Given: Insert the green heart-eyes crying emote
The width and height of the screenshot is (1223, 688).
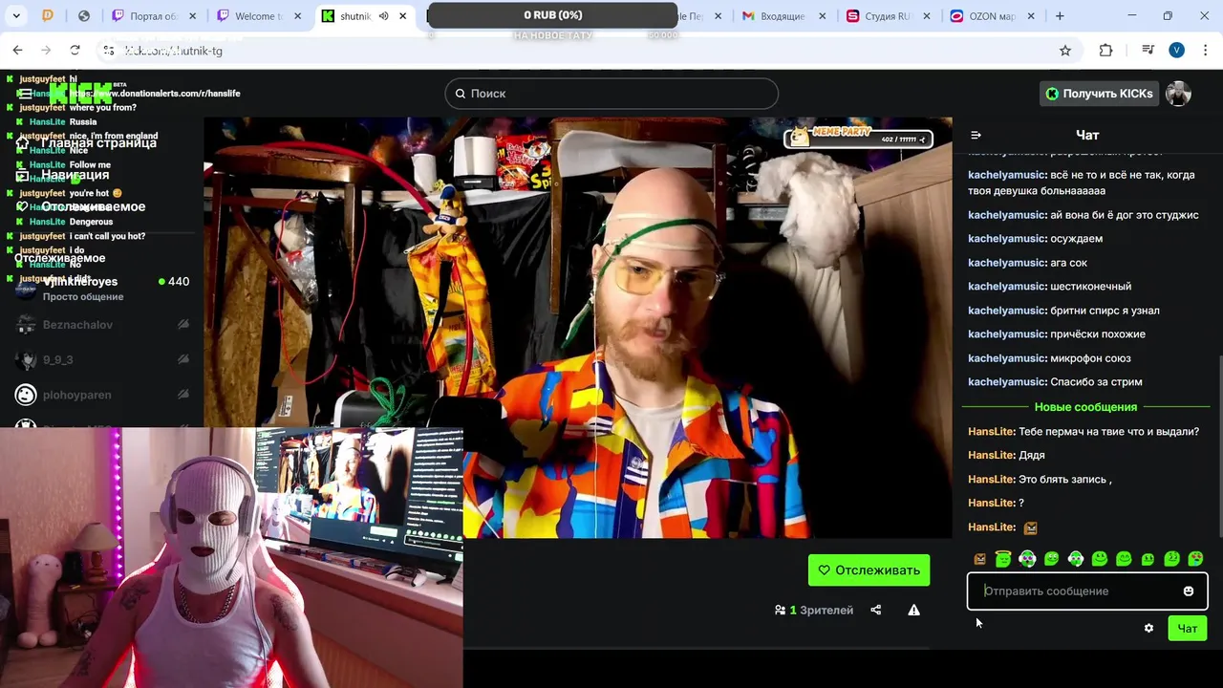Looking at the screenshot, I should click(1195, 559).
